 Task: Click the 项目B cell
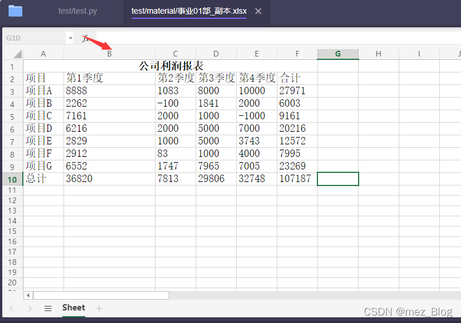(x=43, y=103)
